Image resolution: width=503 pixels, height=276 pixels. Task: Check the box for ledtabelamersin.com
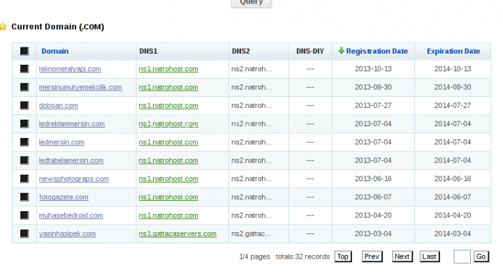24,160
